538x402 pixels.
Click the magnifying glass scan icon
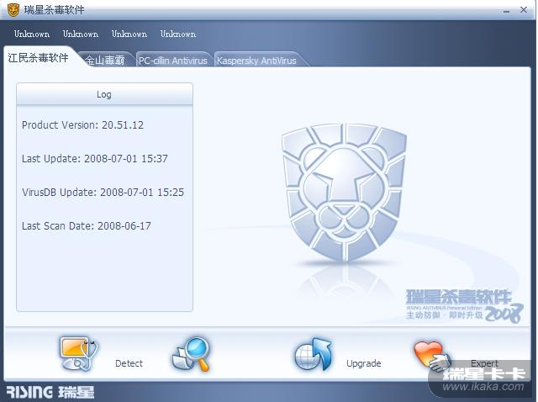point(191,354)
